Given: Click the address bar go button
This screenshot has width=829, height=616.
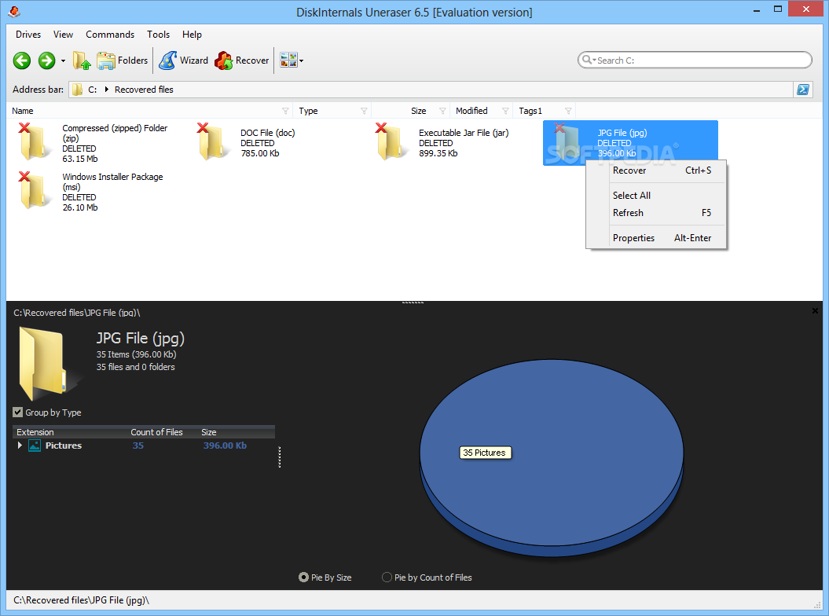Looking at the screenshot, I should tap(802, 90).
